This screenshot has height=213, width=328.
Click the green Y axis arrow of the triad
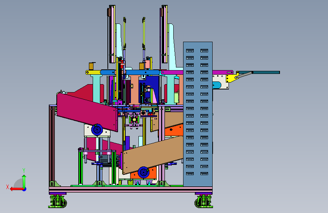pyautogui.click(x=24, y=181)
